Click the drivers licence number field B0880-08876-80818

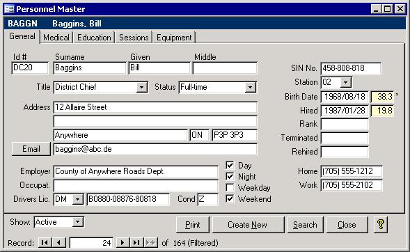coord(128,200)
